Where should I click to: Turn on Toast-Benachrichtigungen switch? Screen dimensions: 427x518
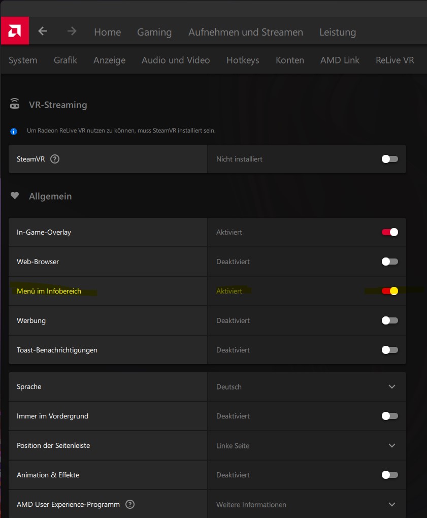pyautogui.click(x=390, y=350)
